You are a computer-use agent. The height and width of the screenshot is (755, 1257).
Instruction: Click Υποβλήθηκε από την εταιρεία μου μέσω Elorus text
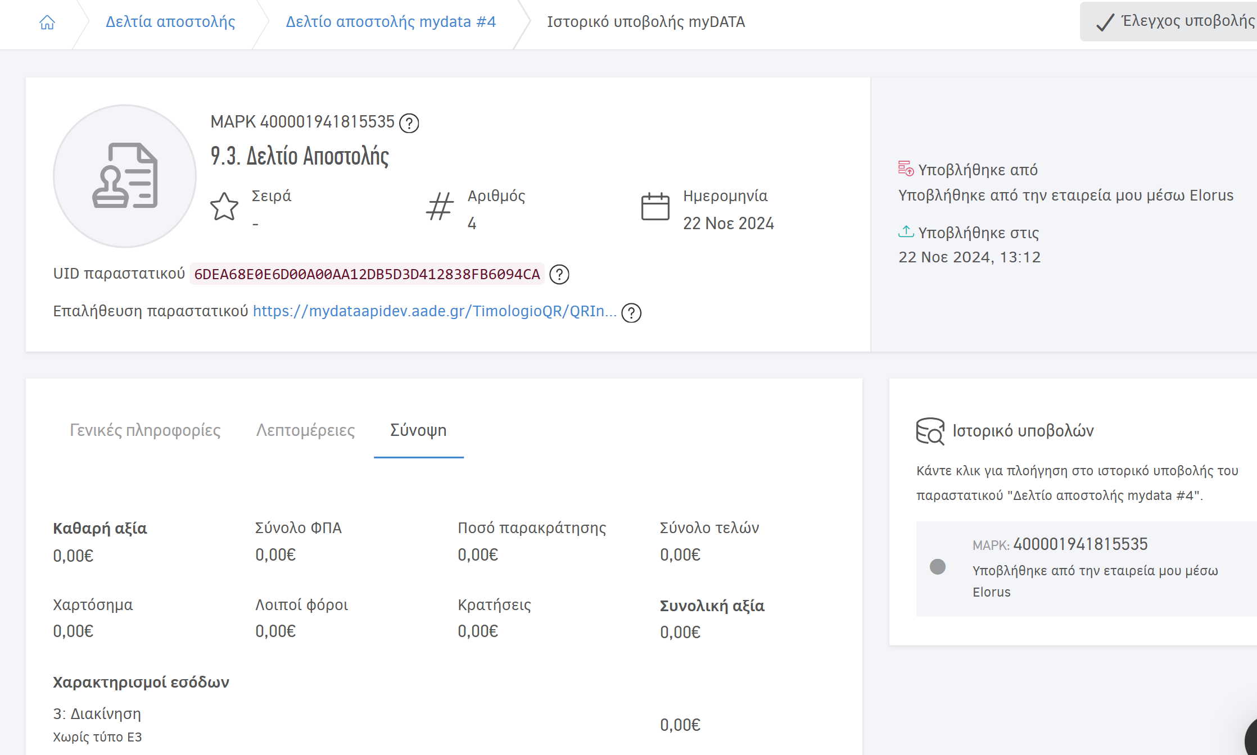coord(1066,195)
